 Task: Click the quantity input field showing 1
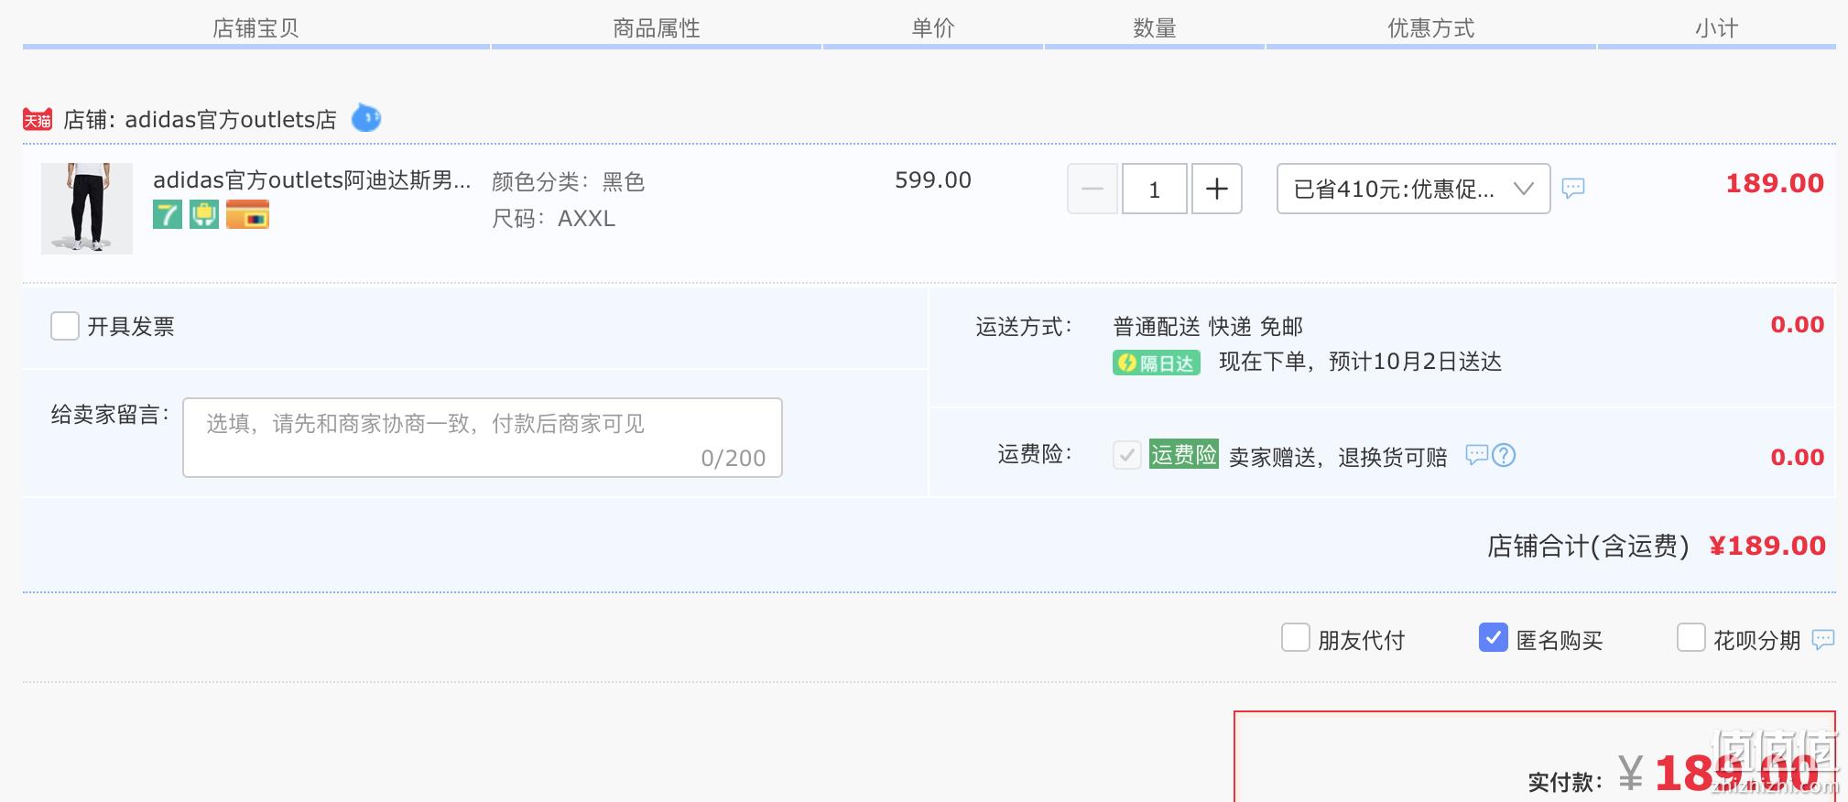click(1155, 189)
